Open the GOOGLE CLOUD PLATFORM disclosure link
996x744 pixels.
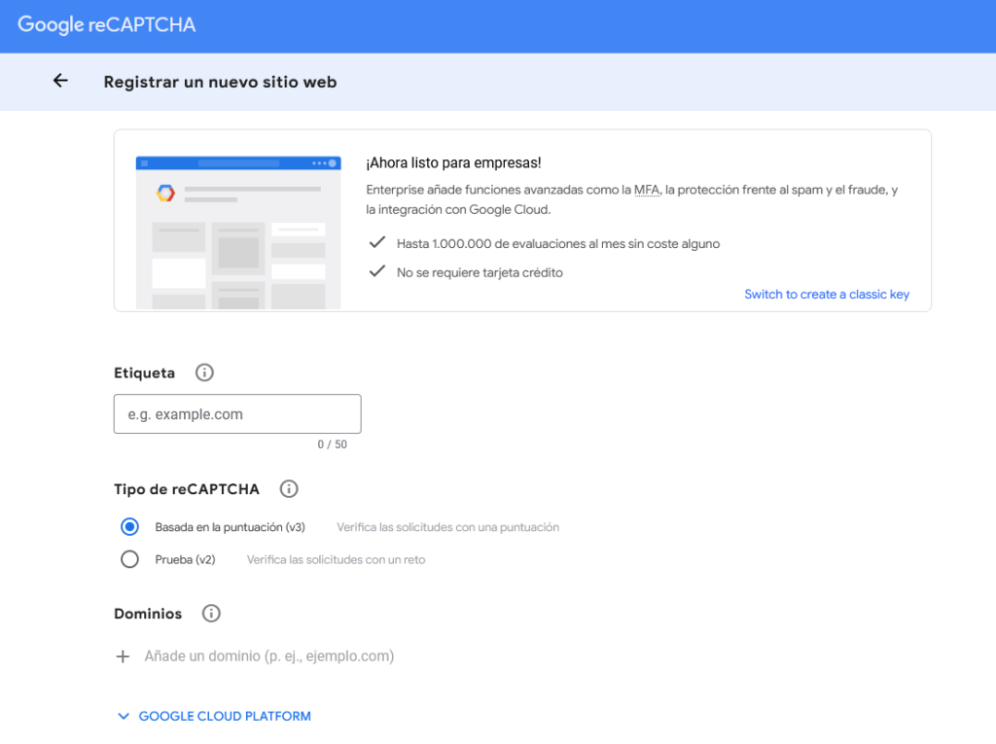coord(225,716)
